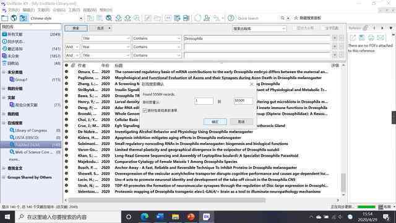
Task: Click the Share Library people icon
Action: tap(207, 18)
